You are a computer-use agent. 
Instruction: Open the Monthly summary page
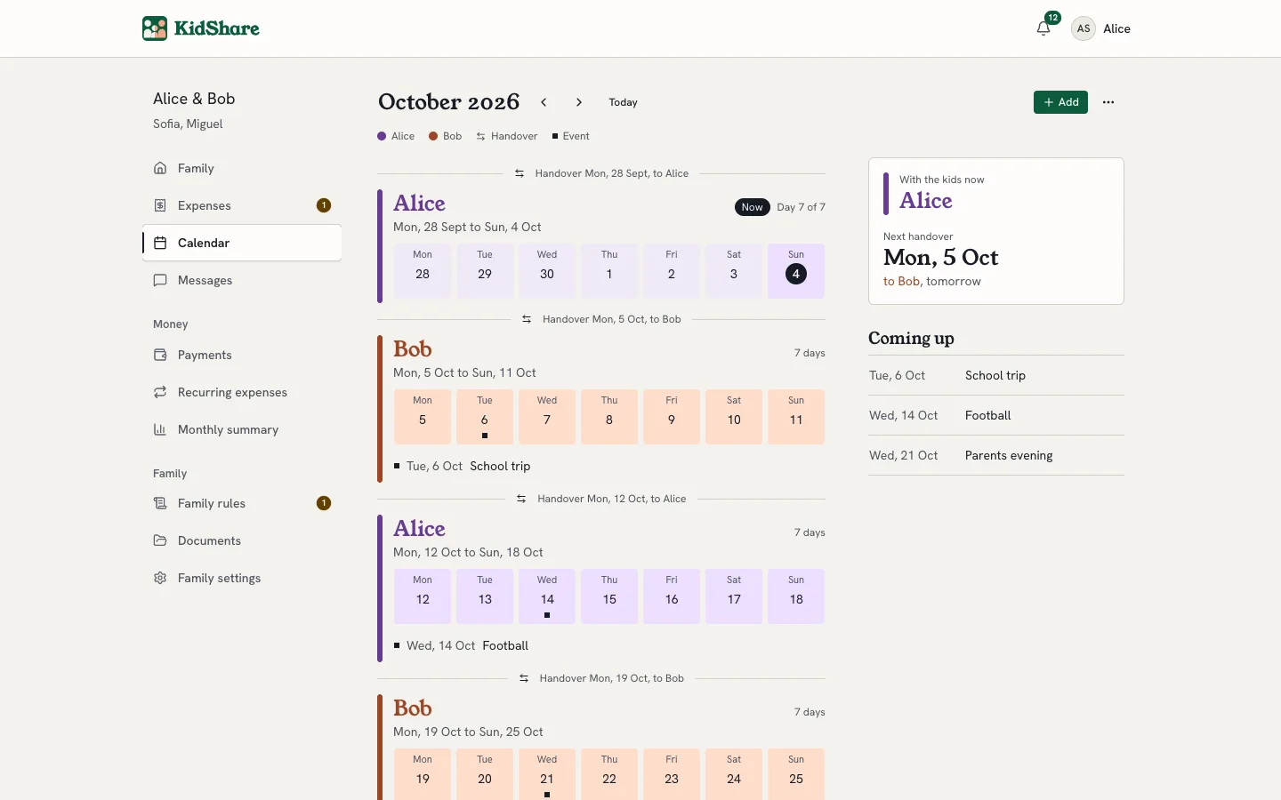242,429
